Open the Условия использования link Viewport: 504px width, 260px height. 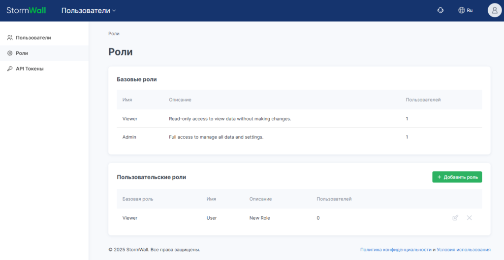pyautogui.click(x=464, y=249)
